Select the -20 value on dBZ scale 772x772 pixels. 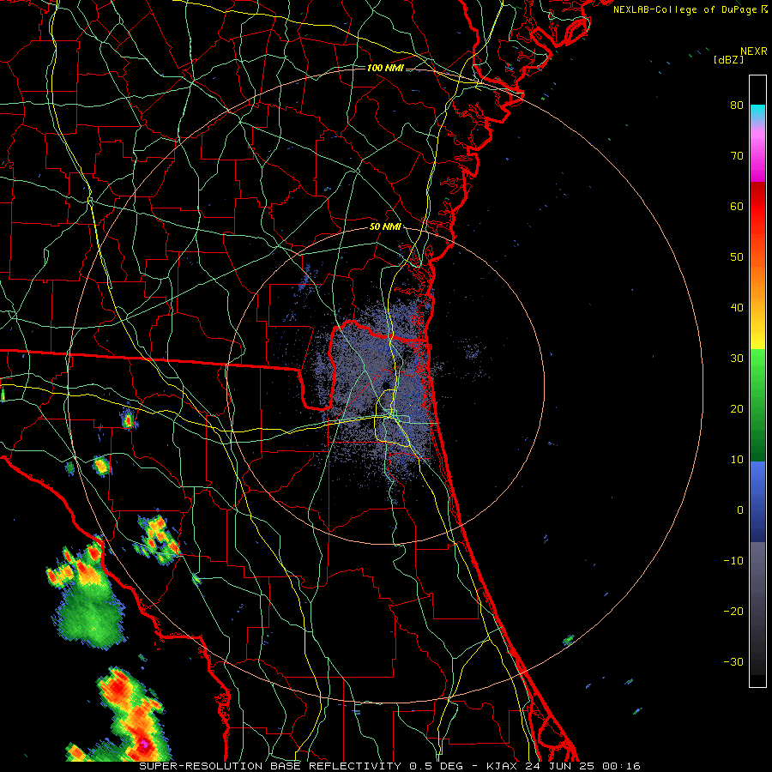click(x=733, y=611)
